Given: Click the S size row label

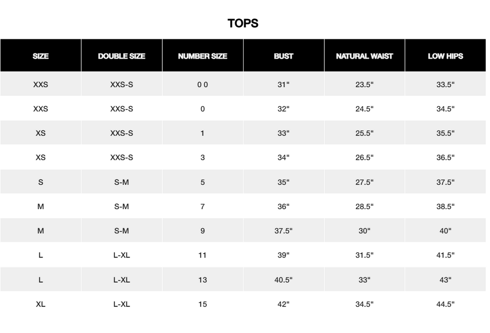Looking at the screenshot, I should (41, 182).
